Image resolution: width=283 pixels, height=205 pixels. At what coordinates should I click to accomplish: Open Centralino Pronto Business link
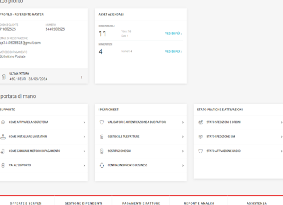click(128, 165)
